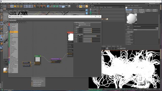Click the Reset button in transform panel
Viewport: 162px width, 91px height.
coord(77,27)
